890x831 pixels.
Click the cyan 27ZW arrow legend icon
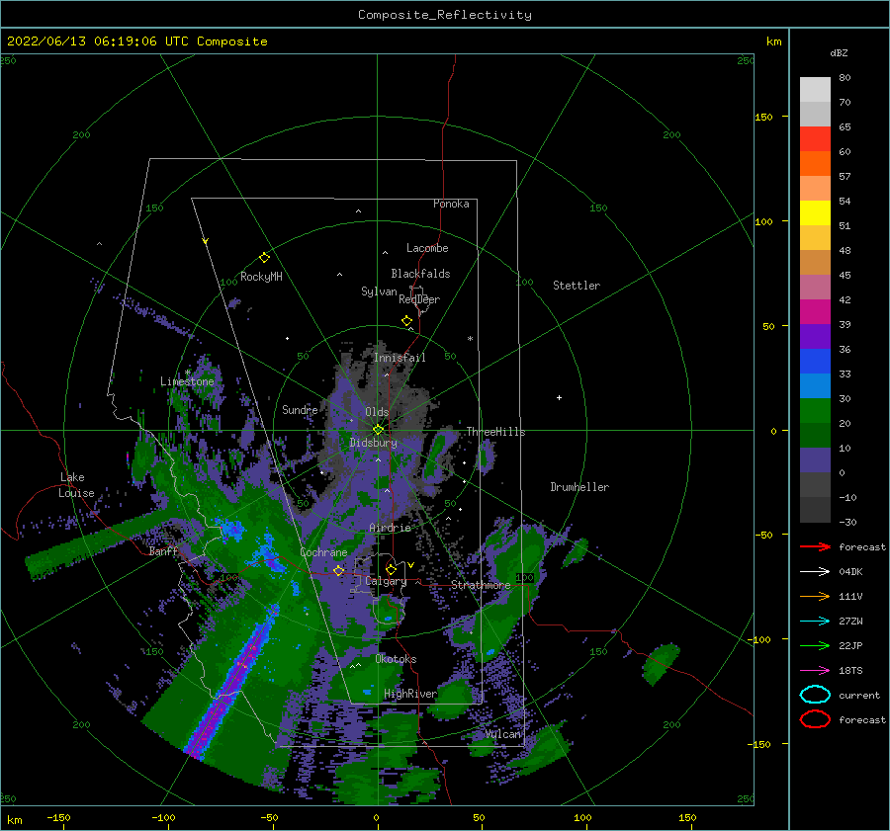815,622
